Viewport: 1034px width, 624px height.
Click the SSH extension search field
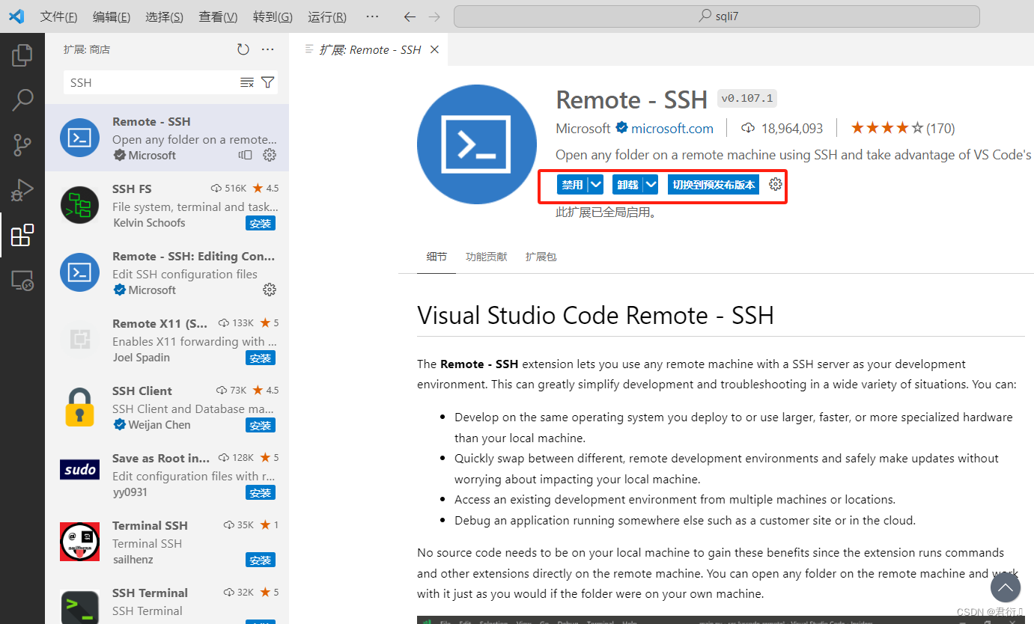(x=150, y=82)
